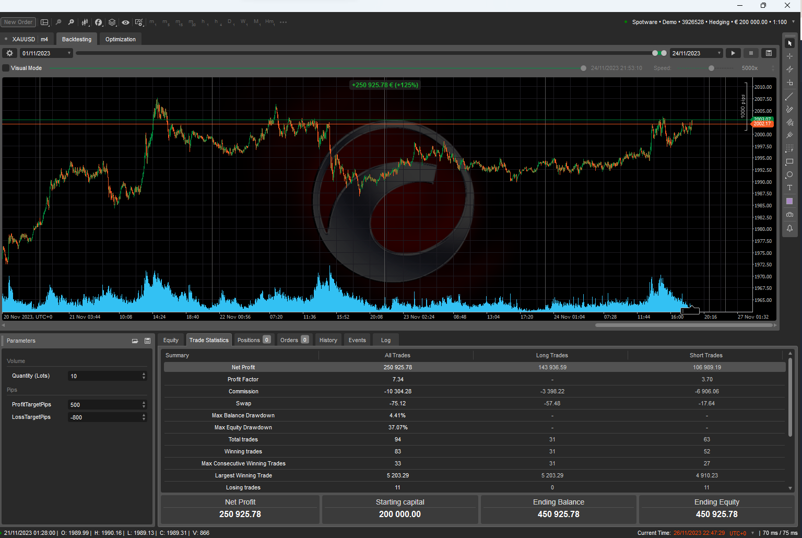
Task: Open more timeframes ellipsis menu
Action: [x=283, y=22]
